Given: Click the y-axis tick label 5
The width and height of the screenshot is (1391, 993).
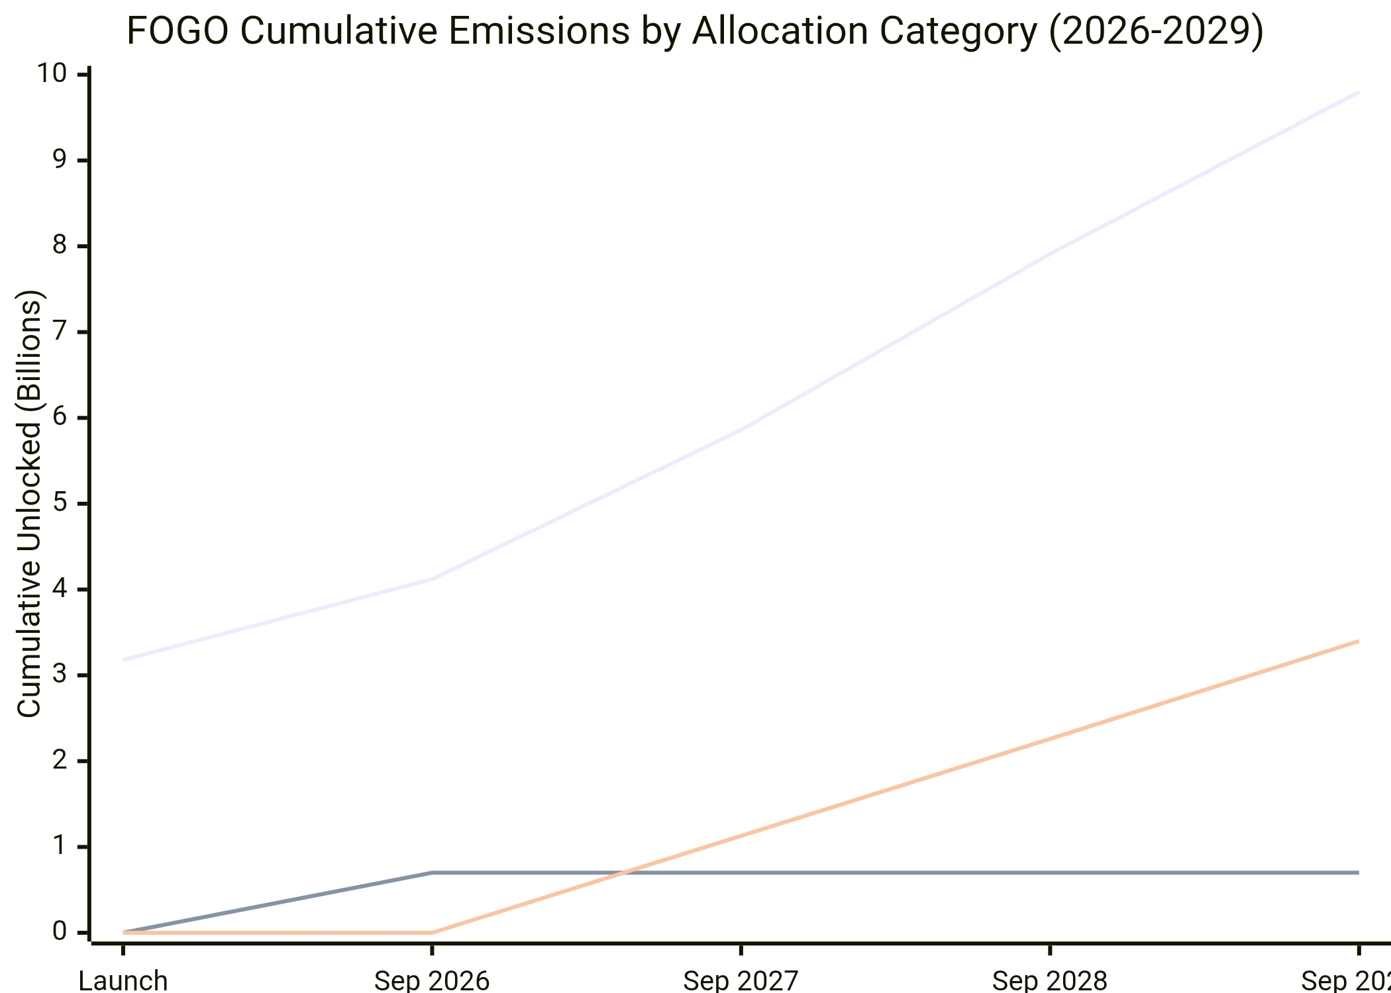Looking at the screenshot, I should tap(60, 503).
